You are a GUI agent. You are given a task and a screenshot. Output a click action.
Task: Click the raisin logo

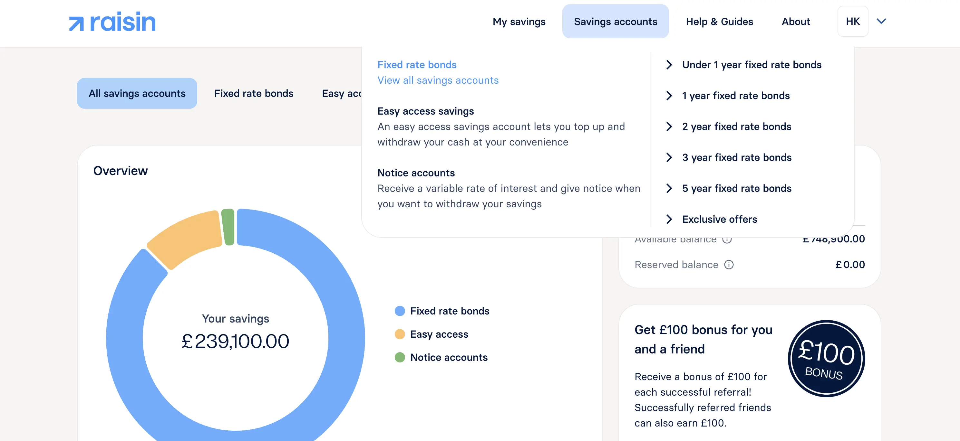click(x=112, y=22)
